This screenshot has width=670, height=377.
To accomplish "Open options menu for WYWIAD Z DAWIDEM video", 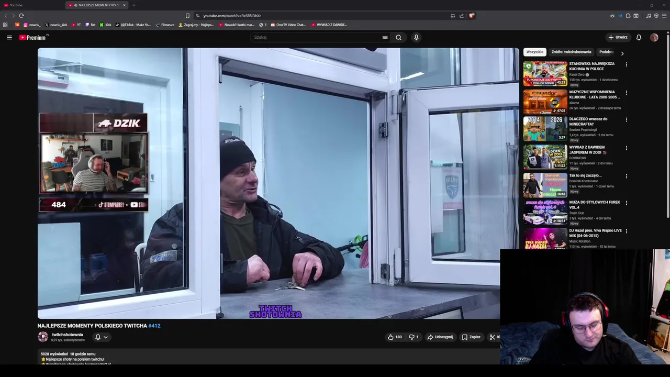I will click(626, 148).
